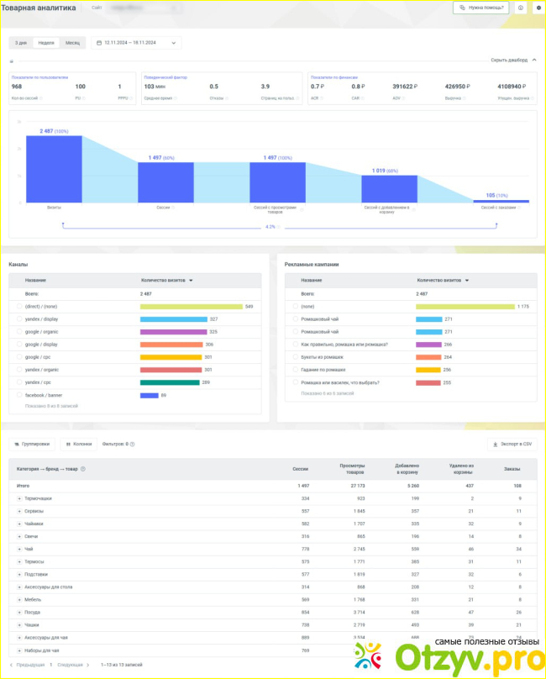Click the yellow (direct) / (none) visits bar

[191, 307]
